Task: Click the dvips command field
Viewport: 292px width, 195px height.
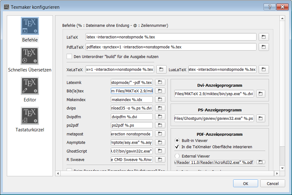Action: click(x=132, y=108)
